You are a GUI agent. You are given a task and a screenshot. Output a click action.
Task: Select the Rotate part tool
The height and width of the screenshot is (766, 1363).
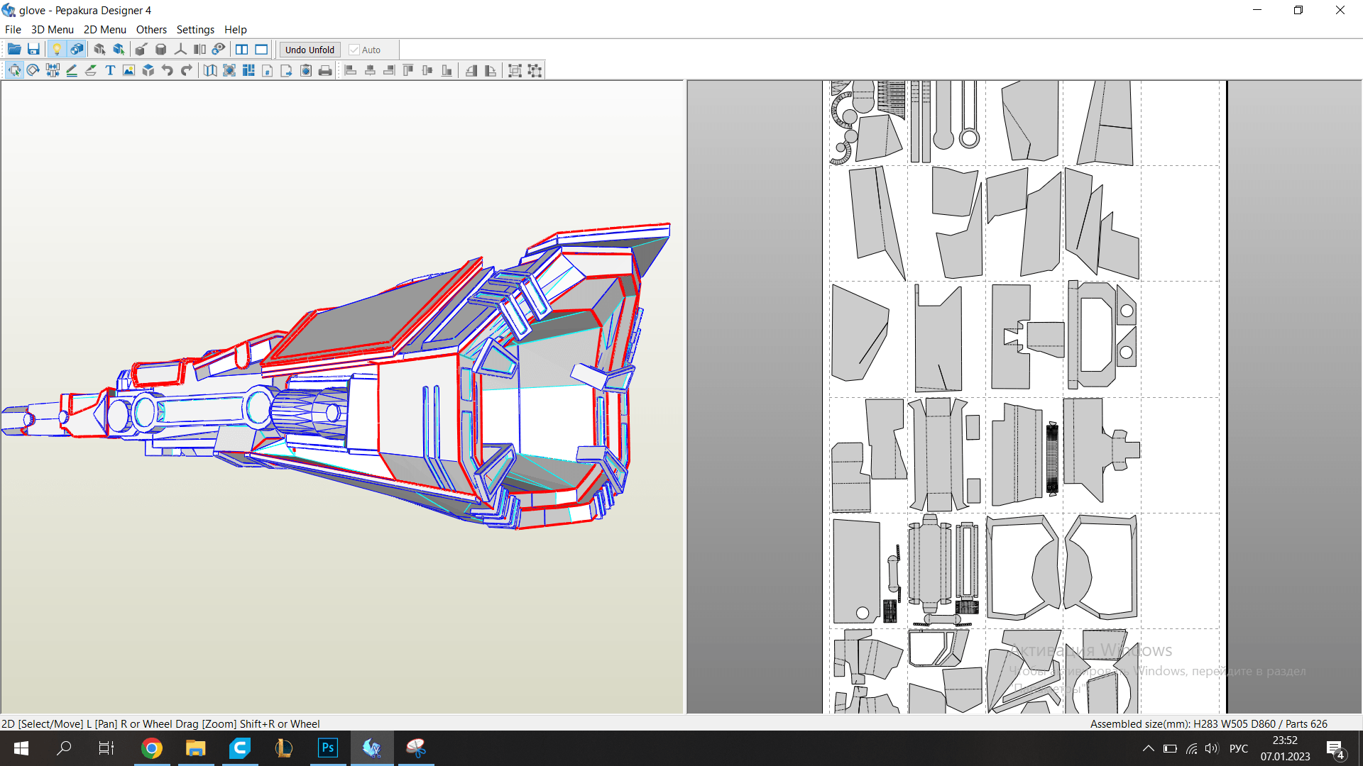click(x=33, y=70)
